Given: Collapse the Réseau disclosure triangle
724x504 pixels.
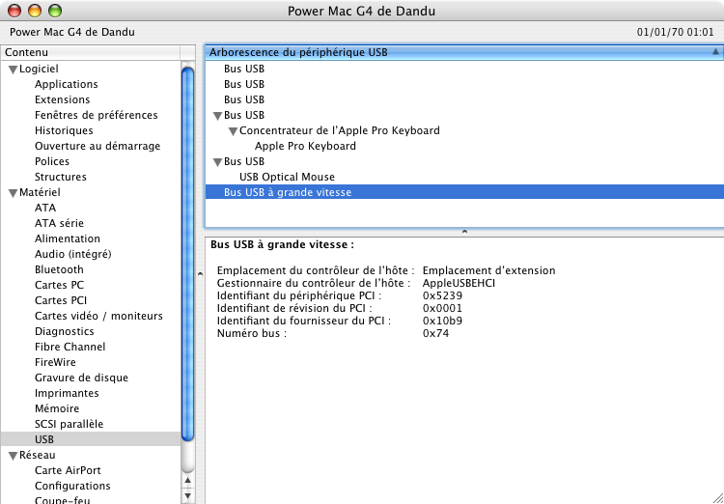Looking at the screenshot, I should (13, 456).
